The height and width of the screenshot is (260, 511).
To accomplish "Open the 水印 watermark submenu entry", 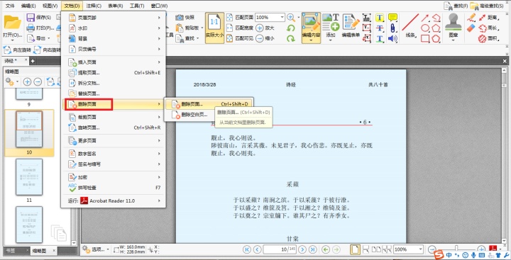I will (114, 28).
